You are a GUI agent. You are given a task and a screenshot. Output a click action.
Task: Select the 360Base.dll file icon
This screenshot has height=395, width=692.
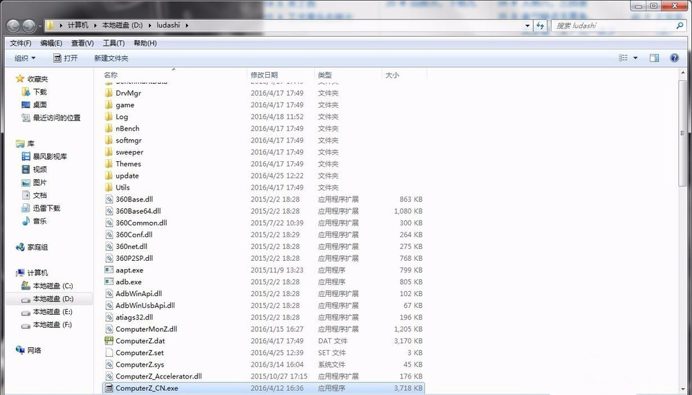[109, 199]
